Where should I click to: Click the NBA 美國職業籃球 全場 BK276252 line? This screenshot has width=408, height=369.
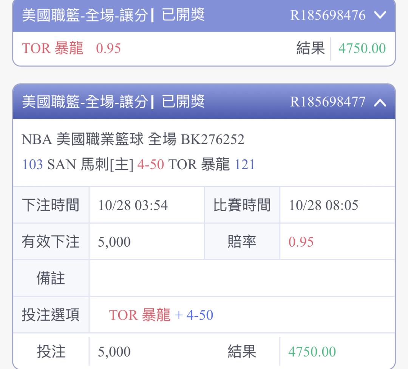click(133, 139)
